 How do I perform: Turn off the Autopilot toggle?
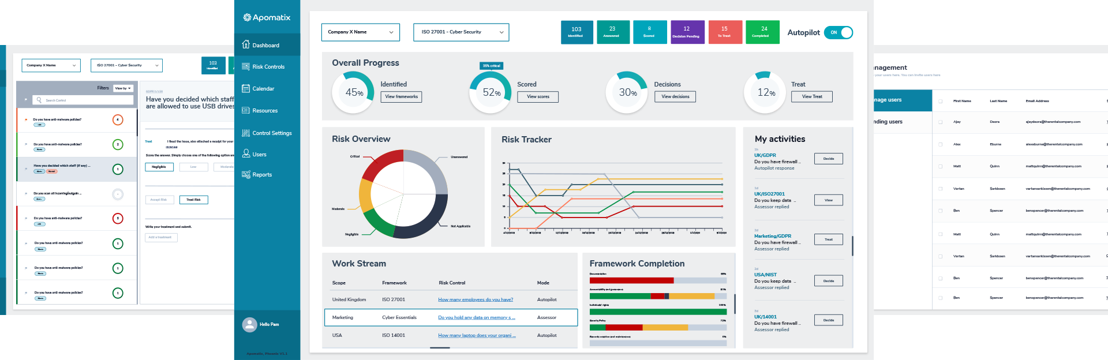click(839, 32)
